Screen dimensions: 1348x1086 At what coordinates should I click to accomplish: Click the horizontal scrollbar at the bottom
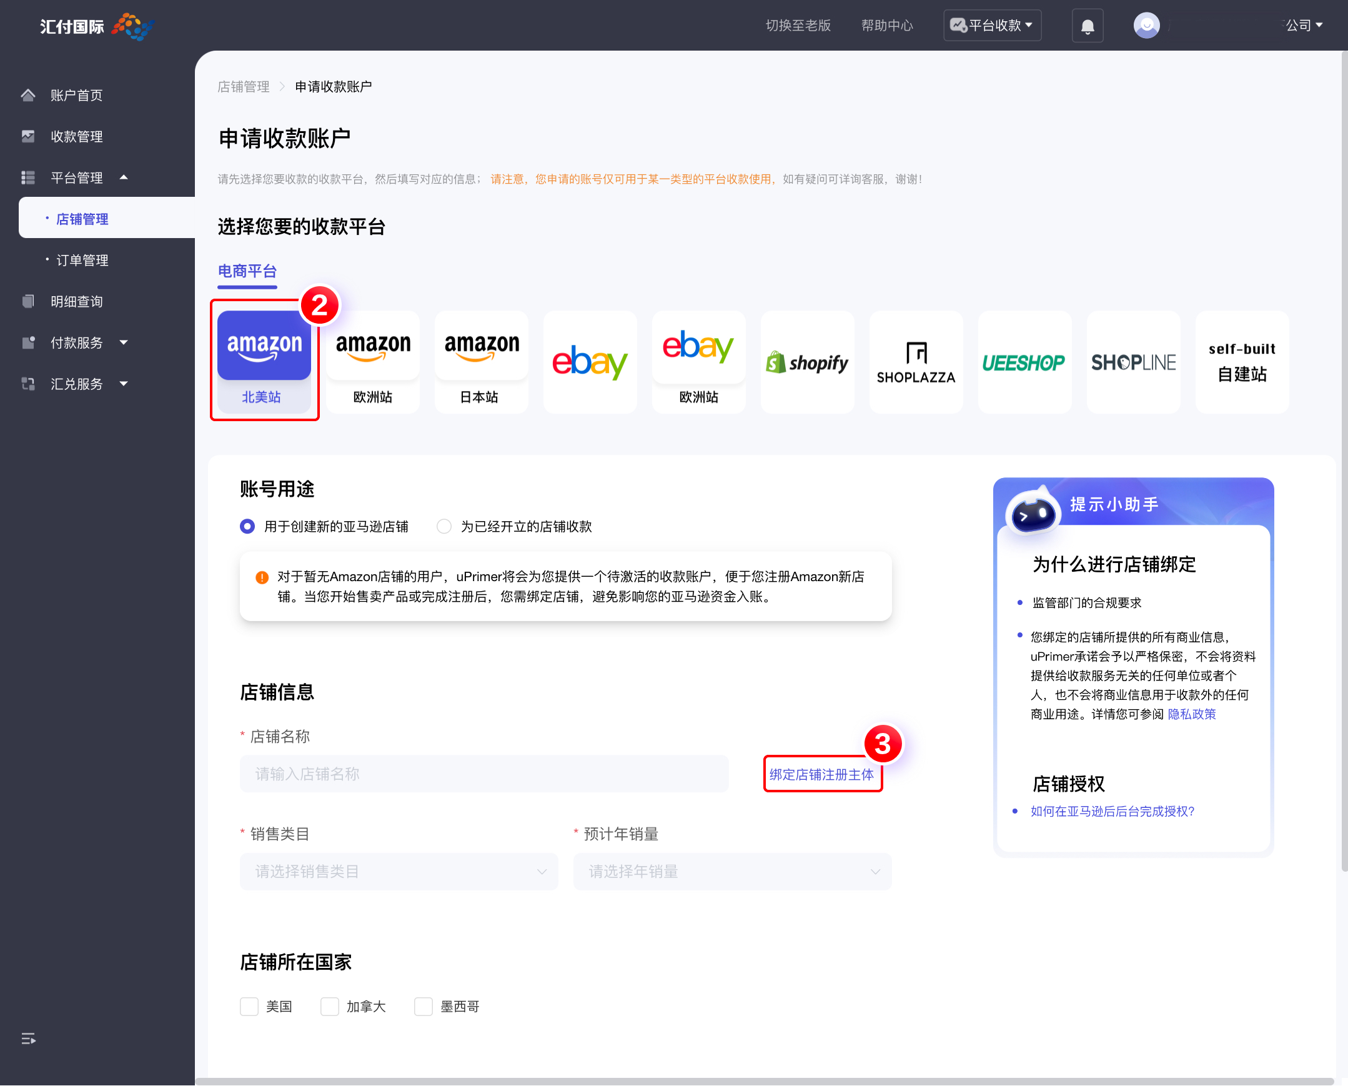point(764,1081)
